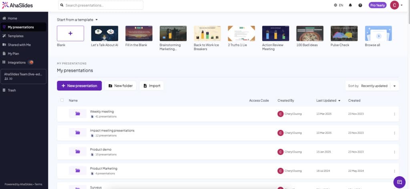Open the Action Review Meeting template

coord(275,34)
